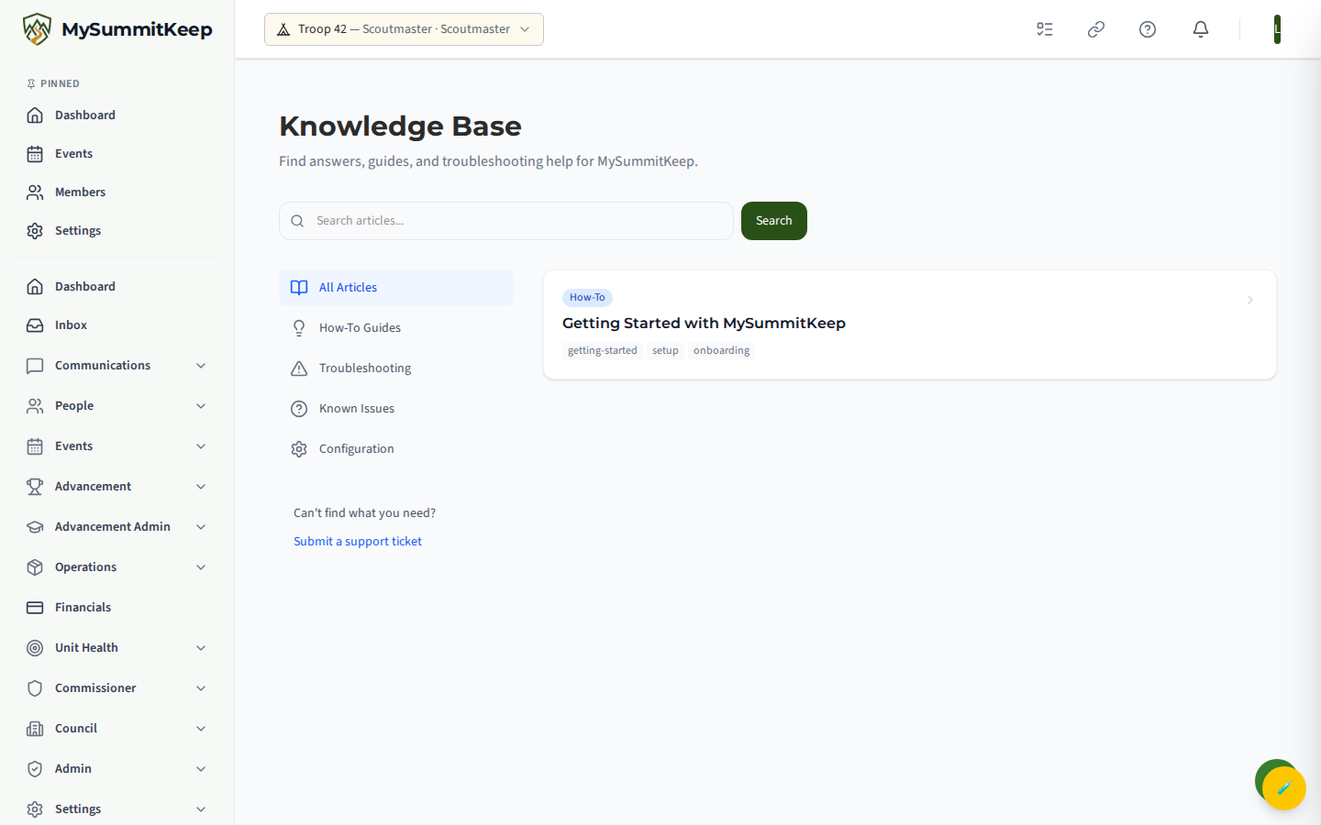1321x825 pixels.
Task: Click the How-To badge on article
Action: [x=587, y=298]
